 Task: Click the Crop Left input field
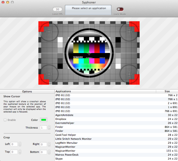coord(14,144)
